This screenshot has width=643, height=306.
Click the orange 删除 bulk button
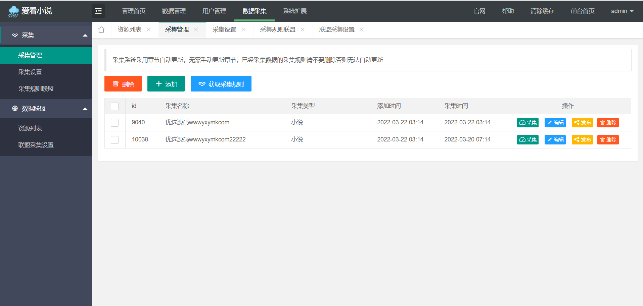click(x=123, y=84)
